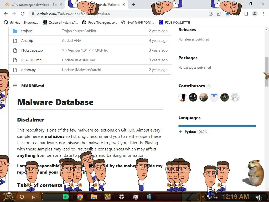The image size is (269, 202).
Task: Open FILE ROULETTE bookmark
Action: pos(174,23)
